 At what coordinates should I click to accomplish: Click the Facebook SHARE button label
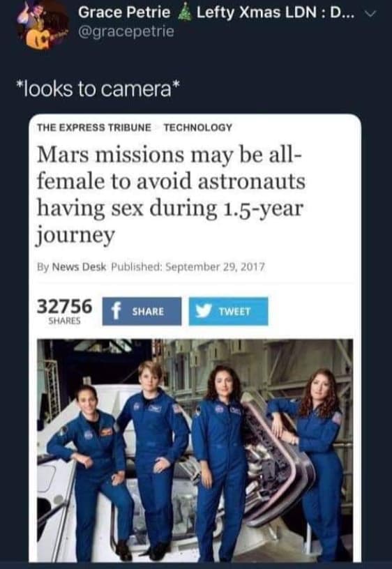click(148, 312)
